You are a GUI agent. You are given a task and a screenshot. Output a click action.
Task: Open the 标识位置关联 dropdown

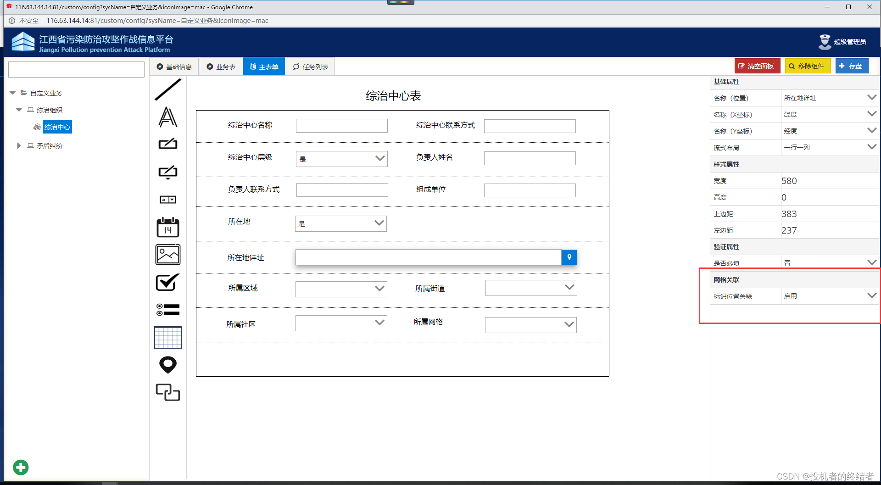[830, 296]
